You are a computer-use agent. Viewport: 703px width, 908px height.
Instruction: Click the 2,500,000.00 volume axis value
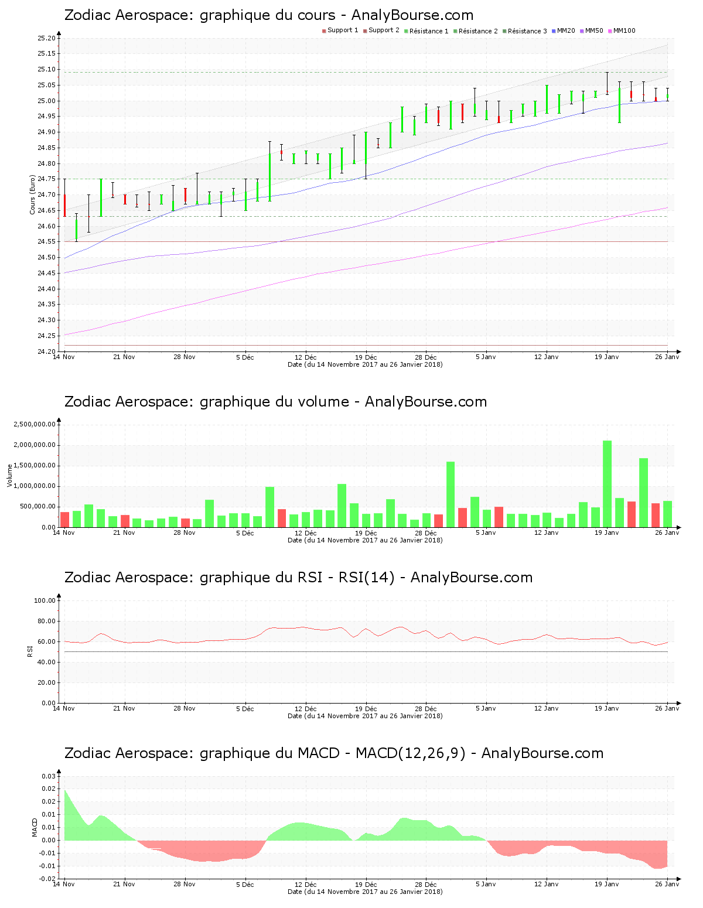35,424
